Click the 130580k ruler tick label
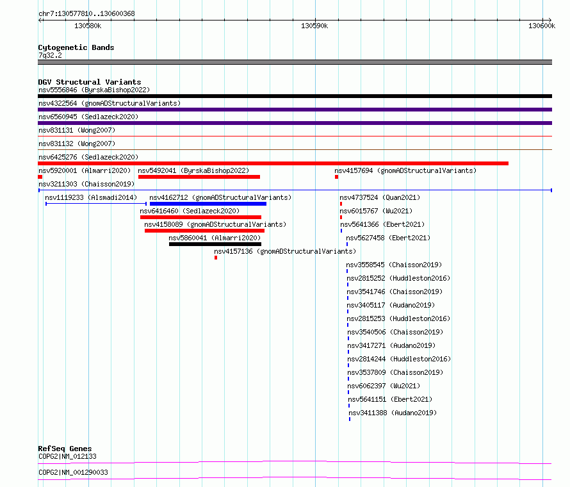Image resolution: width=570 pixels, height=487 pixels. point(88,26)
